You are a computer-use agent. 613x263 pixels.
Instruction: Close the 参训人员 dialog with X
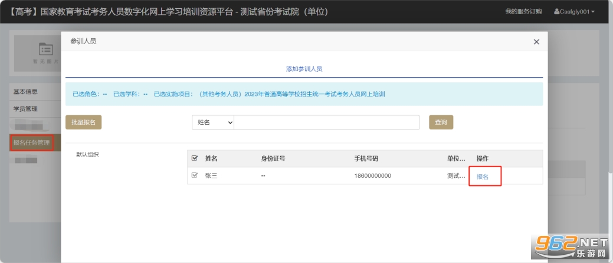(x=536, y=42)
